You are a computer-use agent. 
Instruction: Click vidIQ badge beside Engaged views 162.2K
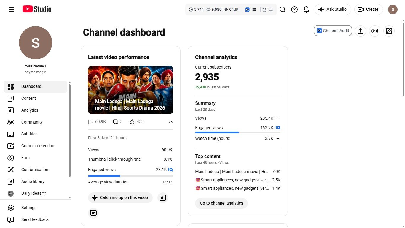click(278, 128)
